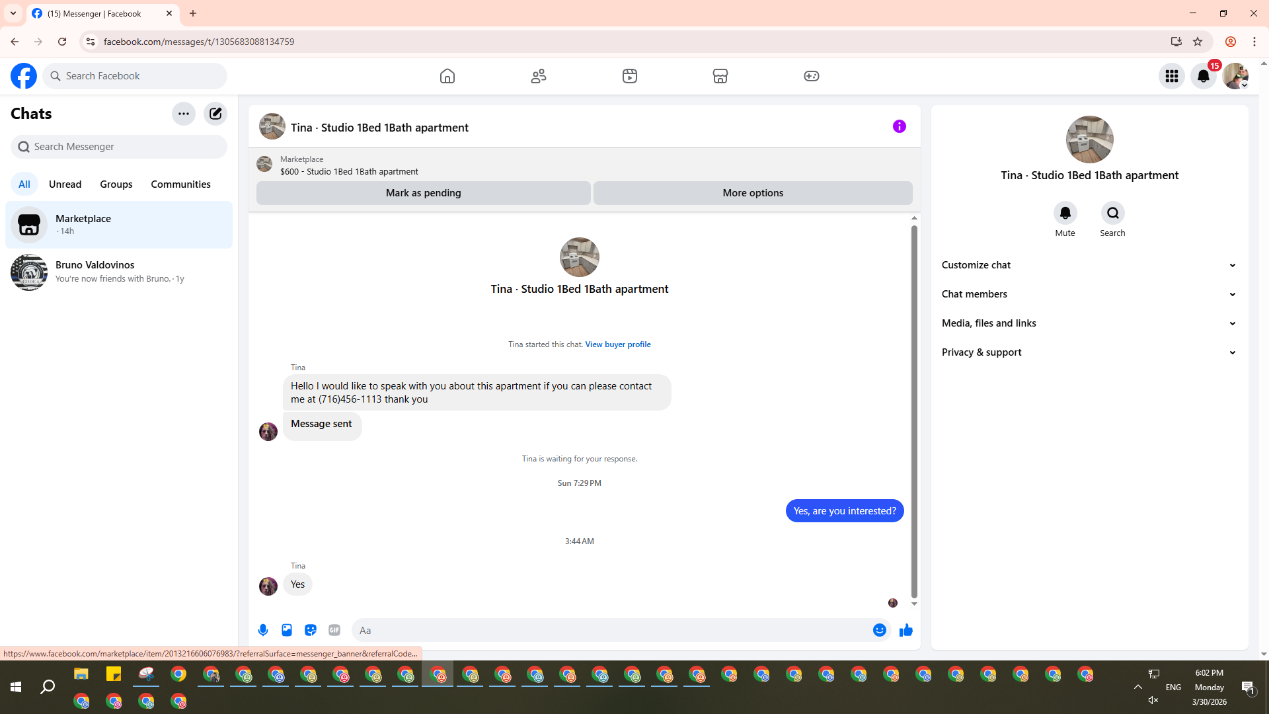
Task: Open the GIF picker icon
Action: (334, 630)
